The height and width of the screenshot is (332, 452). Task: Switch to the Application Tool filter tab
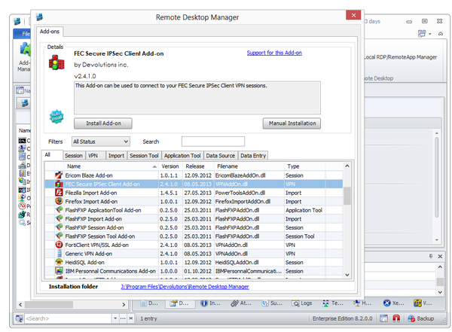[x=182, y=156]
